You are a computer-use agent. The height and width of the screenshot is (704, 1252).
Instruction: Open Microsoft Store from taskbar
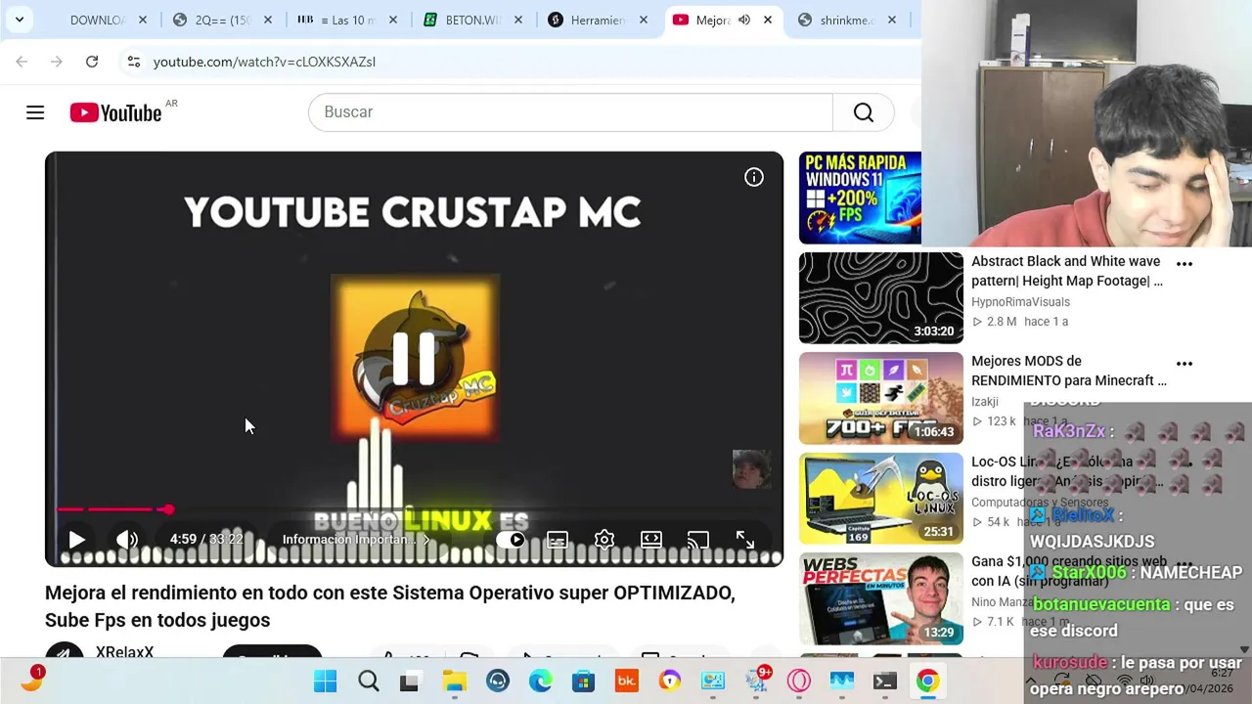coord(583,681)
